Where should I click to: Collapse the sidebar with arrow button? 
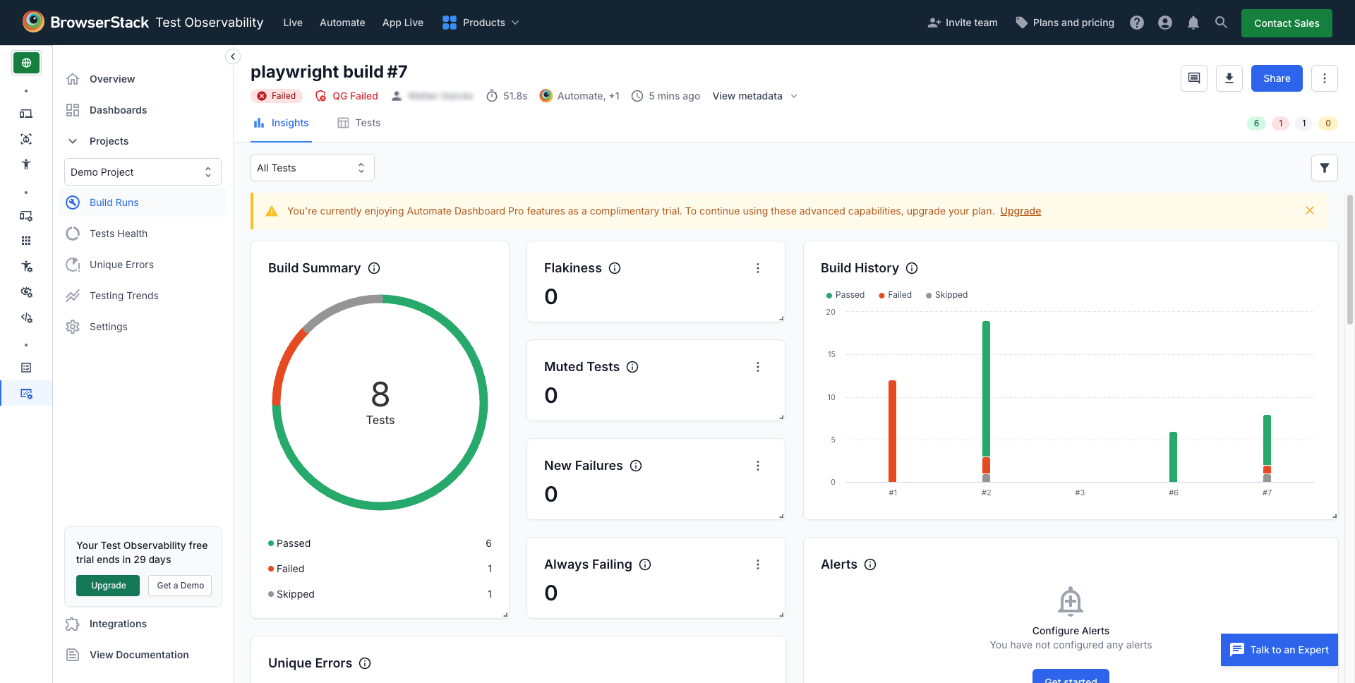tap(233, 56)
